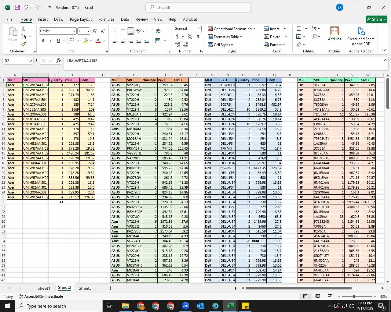Click Create and Share Adobe PDF
This screenshot has height=312, width=391.
(x=361, y=36)
